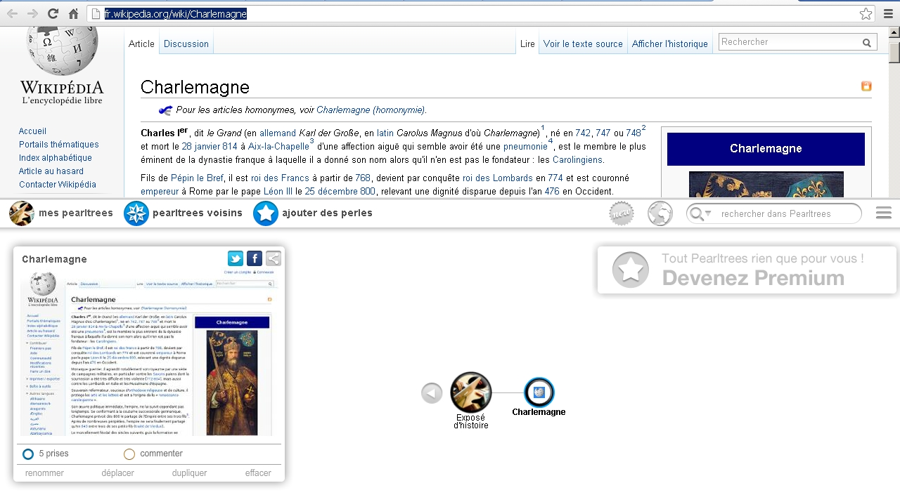This screenshot has width=900, height=502.
Task: Share the pearl on Facebook
Action: 255,258
